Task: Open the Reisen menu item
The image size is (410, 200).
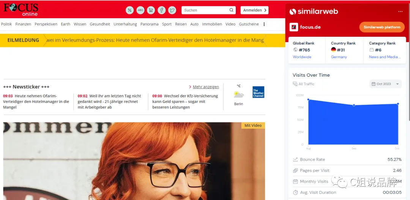Action: pyautogui.click(x=181, y=24)
